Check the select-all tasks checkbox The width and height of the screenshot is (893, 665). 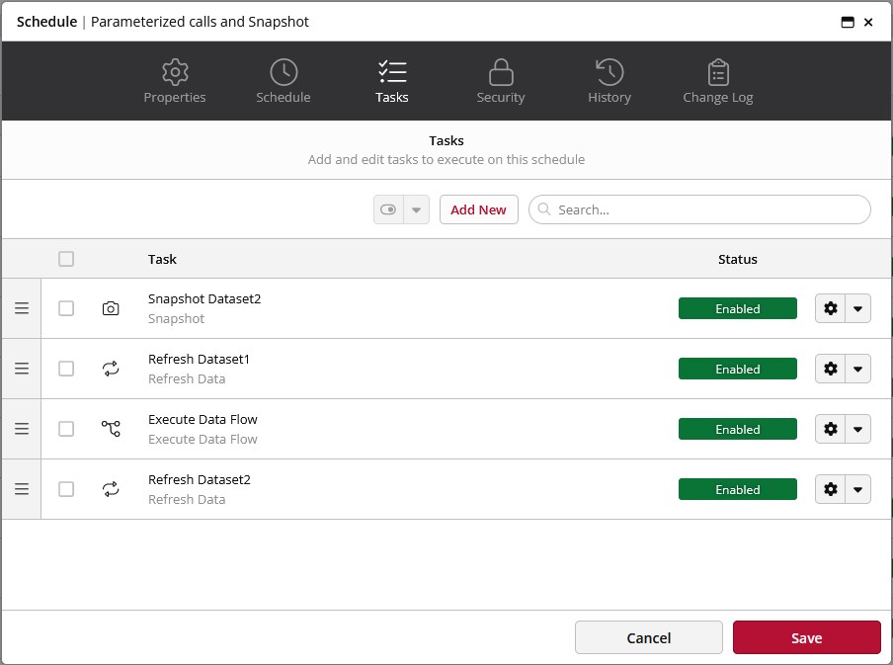pos(66,259)
